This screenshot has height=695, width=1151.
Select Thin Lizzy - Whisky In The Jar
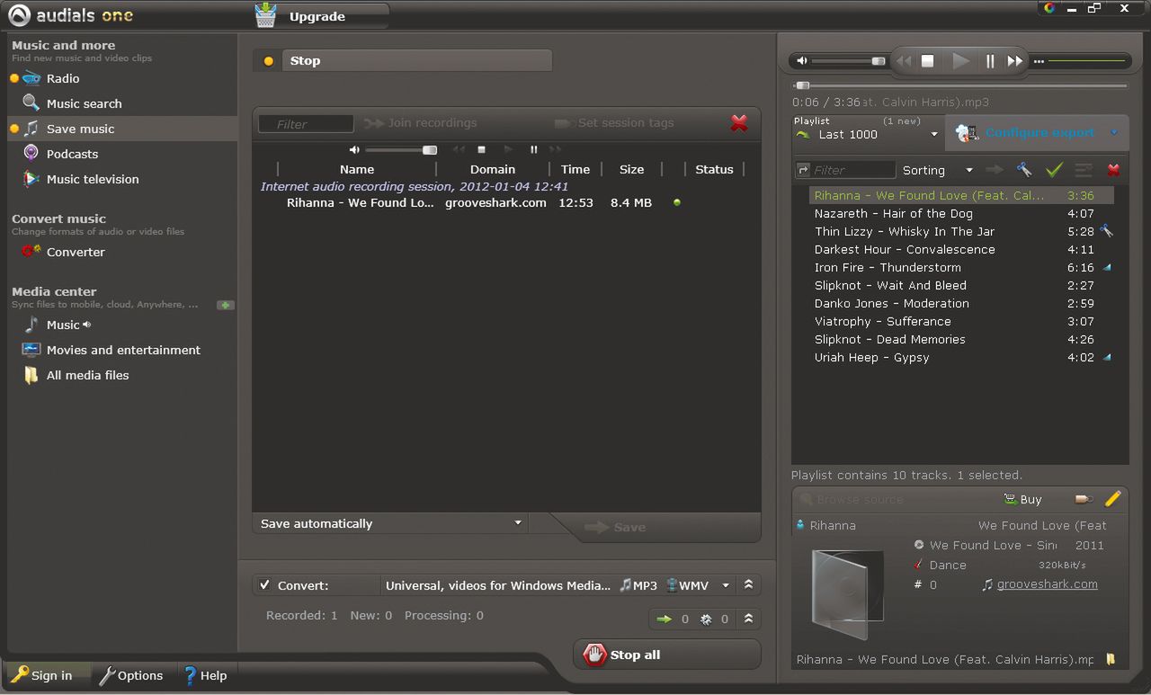pos(959,231)
